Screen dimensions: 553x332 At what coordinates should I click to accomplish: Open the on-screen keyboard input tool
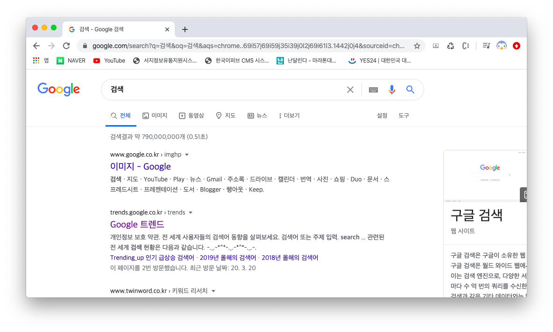pos(374,90)
